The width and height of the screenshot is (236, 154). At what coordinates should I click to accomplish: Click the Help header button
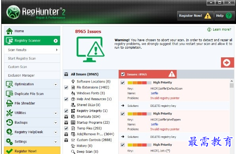225,16
